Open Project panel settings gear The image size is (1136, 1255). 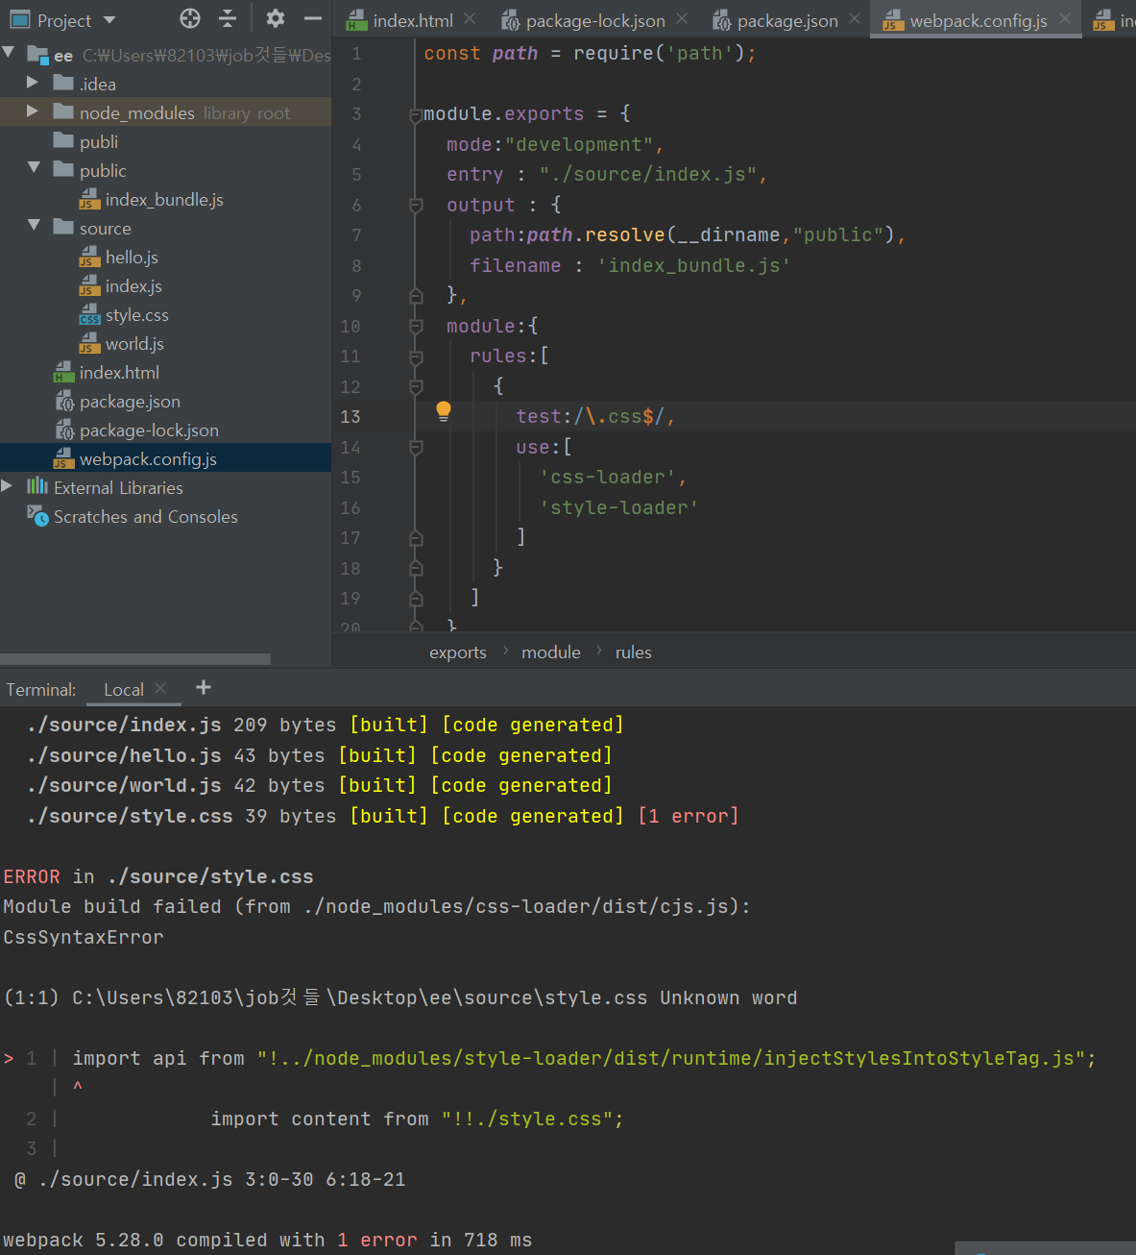point(276,18)
